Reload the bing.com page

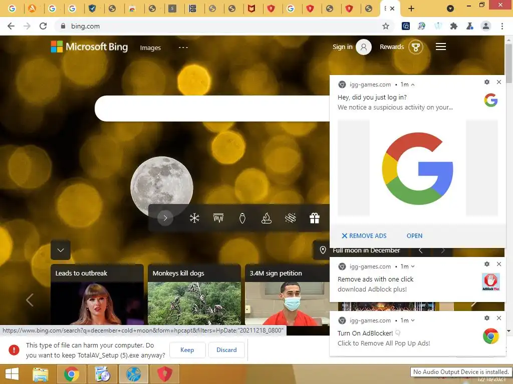(x=43, y=26)
